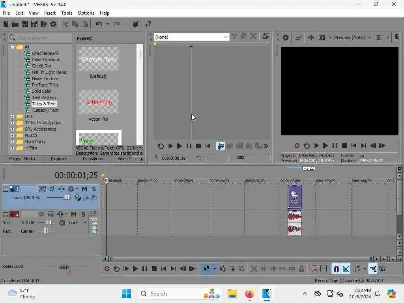This screenshot has height=303, width=404.
Task: Expand the 32-bit floating point folder
Action: [x=12, y=123]
